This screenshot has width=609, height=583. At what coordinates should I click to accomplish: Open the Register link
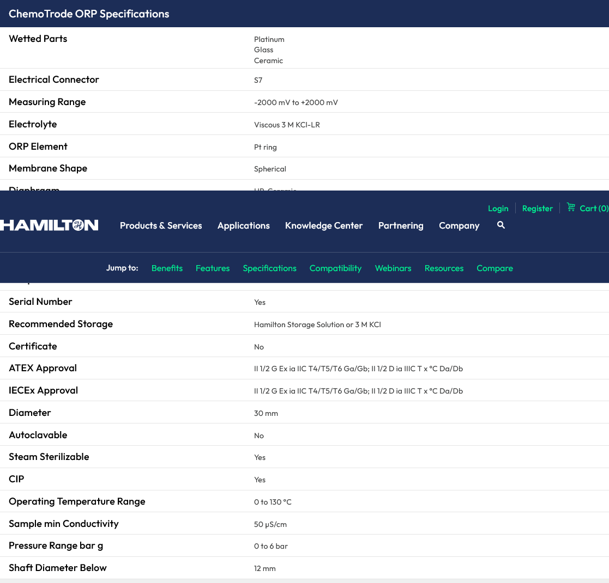pyautogui.click(x=537, y=208)
